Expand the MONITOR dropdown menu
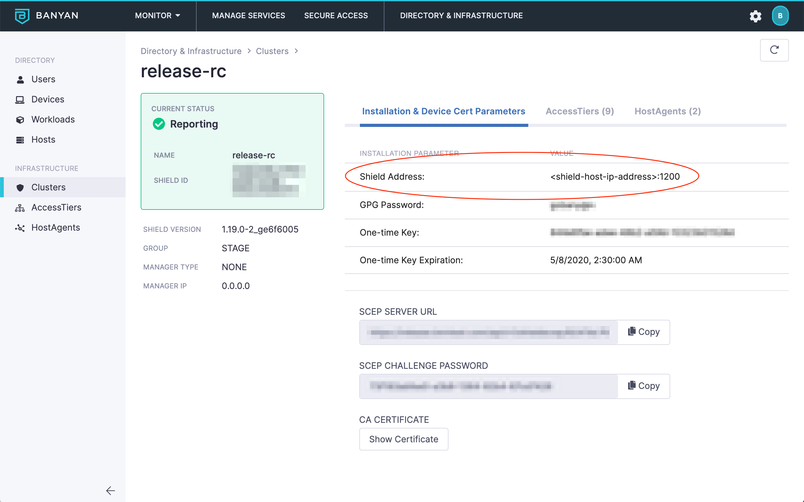 point(157,16)
